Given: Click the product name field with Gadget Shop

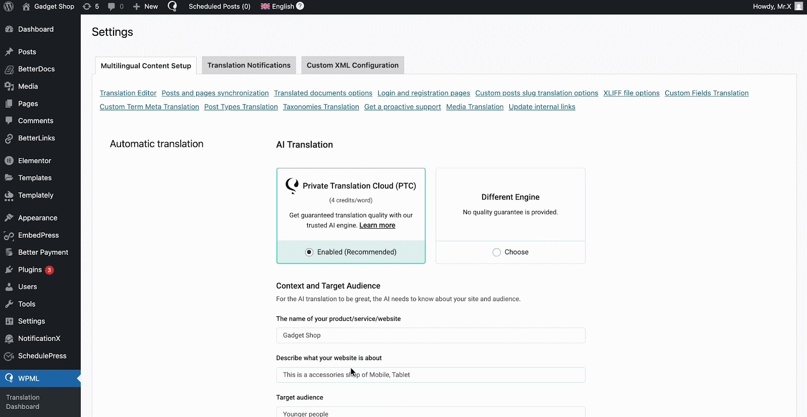Looking at the screenshot, I should point(430,335).
